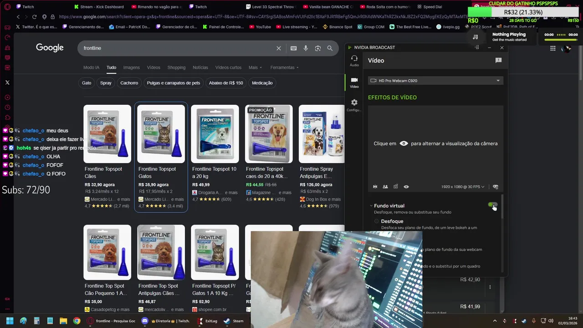Click mirror-flip icon under camera preview
Image resolution: width=583 pixels, height=328 pixels.
[375, 187]
